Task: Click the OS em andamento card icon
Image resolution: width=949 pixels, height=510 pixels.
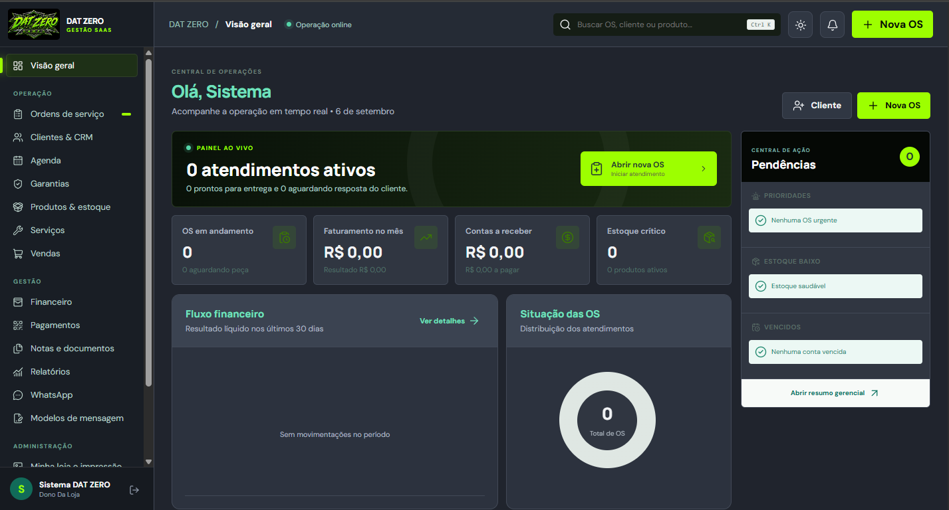Action: click(284, 238)
